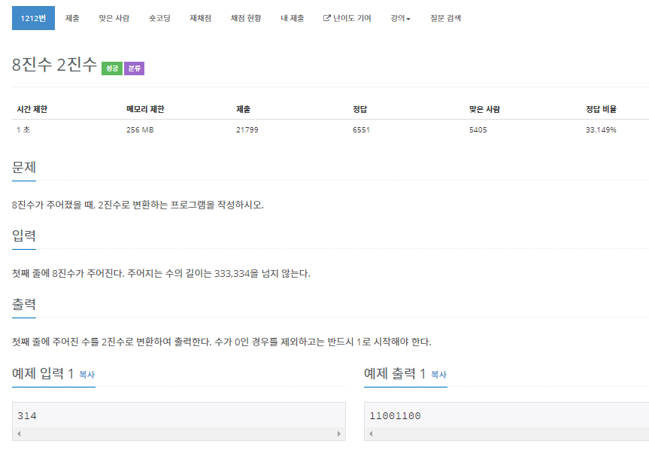Click the accuracy ratio 33.149%

(601, 130)
